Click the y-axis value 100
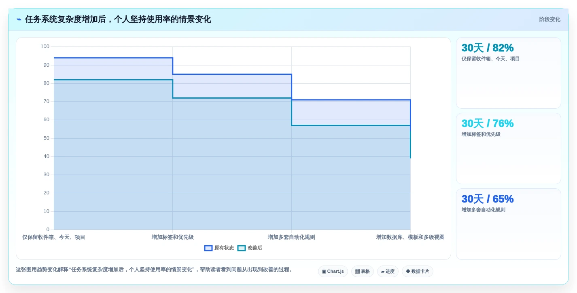The height and width of the screenshot is (293, 577). pyautogui.click(x=45, y=46)
